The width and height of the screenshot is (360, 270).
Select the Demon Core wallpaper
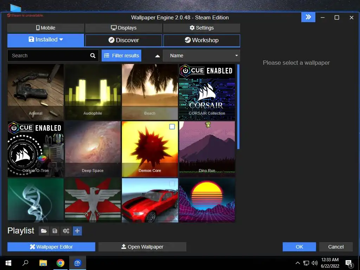tap(150, 149)
